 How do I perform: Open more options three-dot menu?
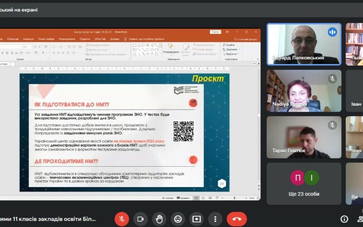215,219
